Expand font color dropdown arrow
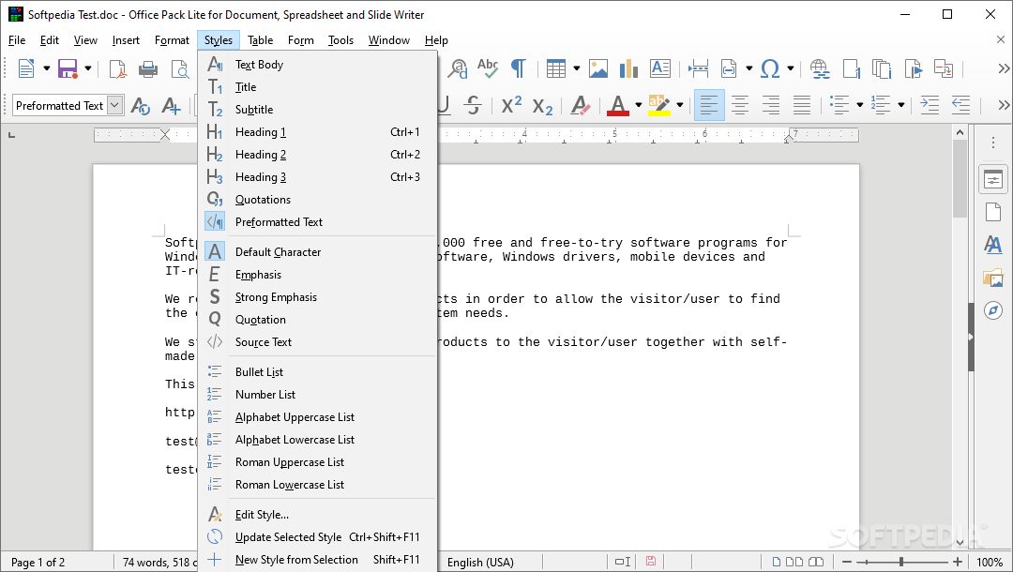 pos(639,105)
